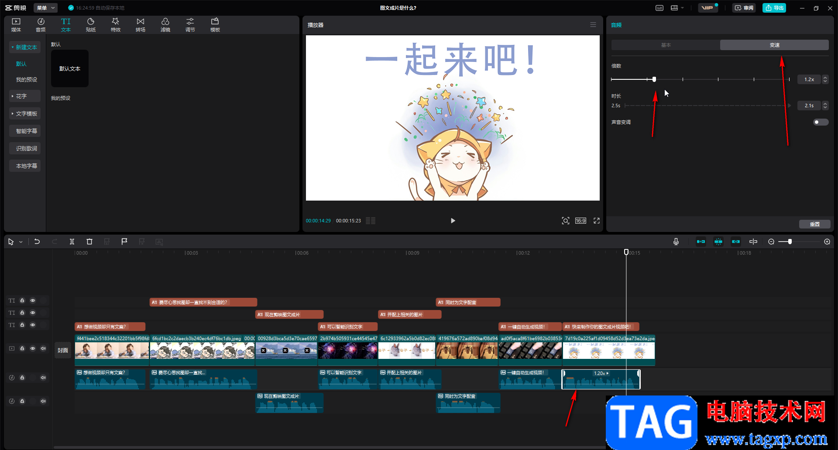Open 本地字幕 local subtitles

tap(25, 166)
